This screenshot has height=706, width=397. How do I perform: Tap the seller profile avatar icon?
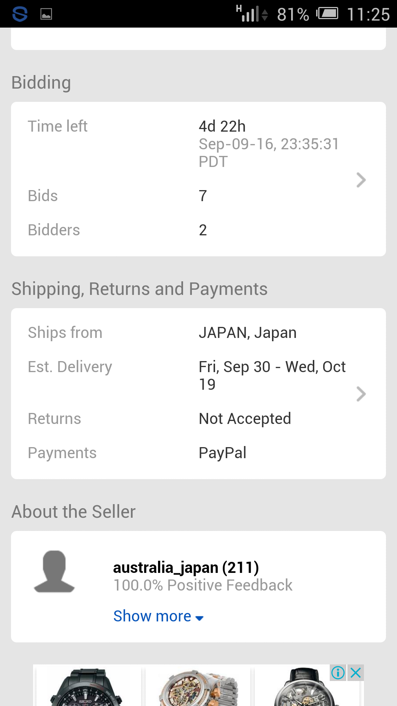[x=54, y=571]
